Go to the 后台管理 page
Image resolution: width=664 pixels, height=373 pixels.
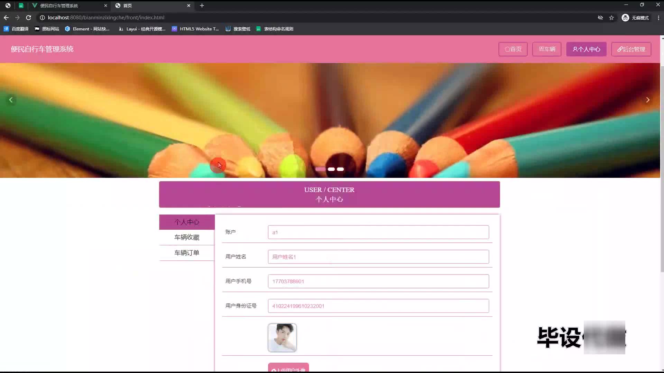[631, 49]
